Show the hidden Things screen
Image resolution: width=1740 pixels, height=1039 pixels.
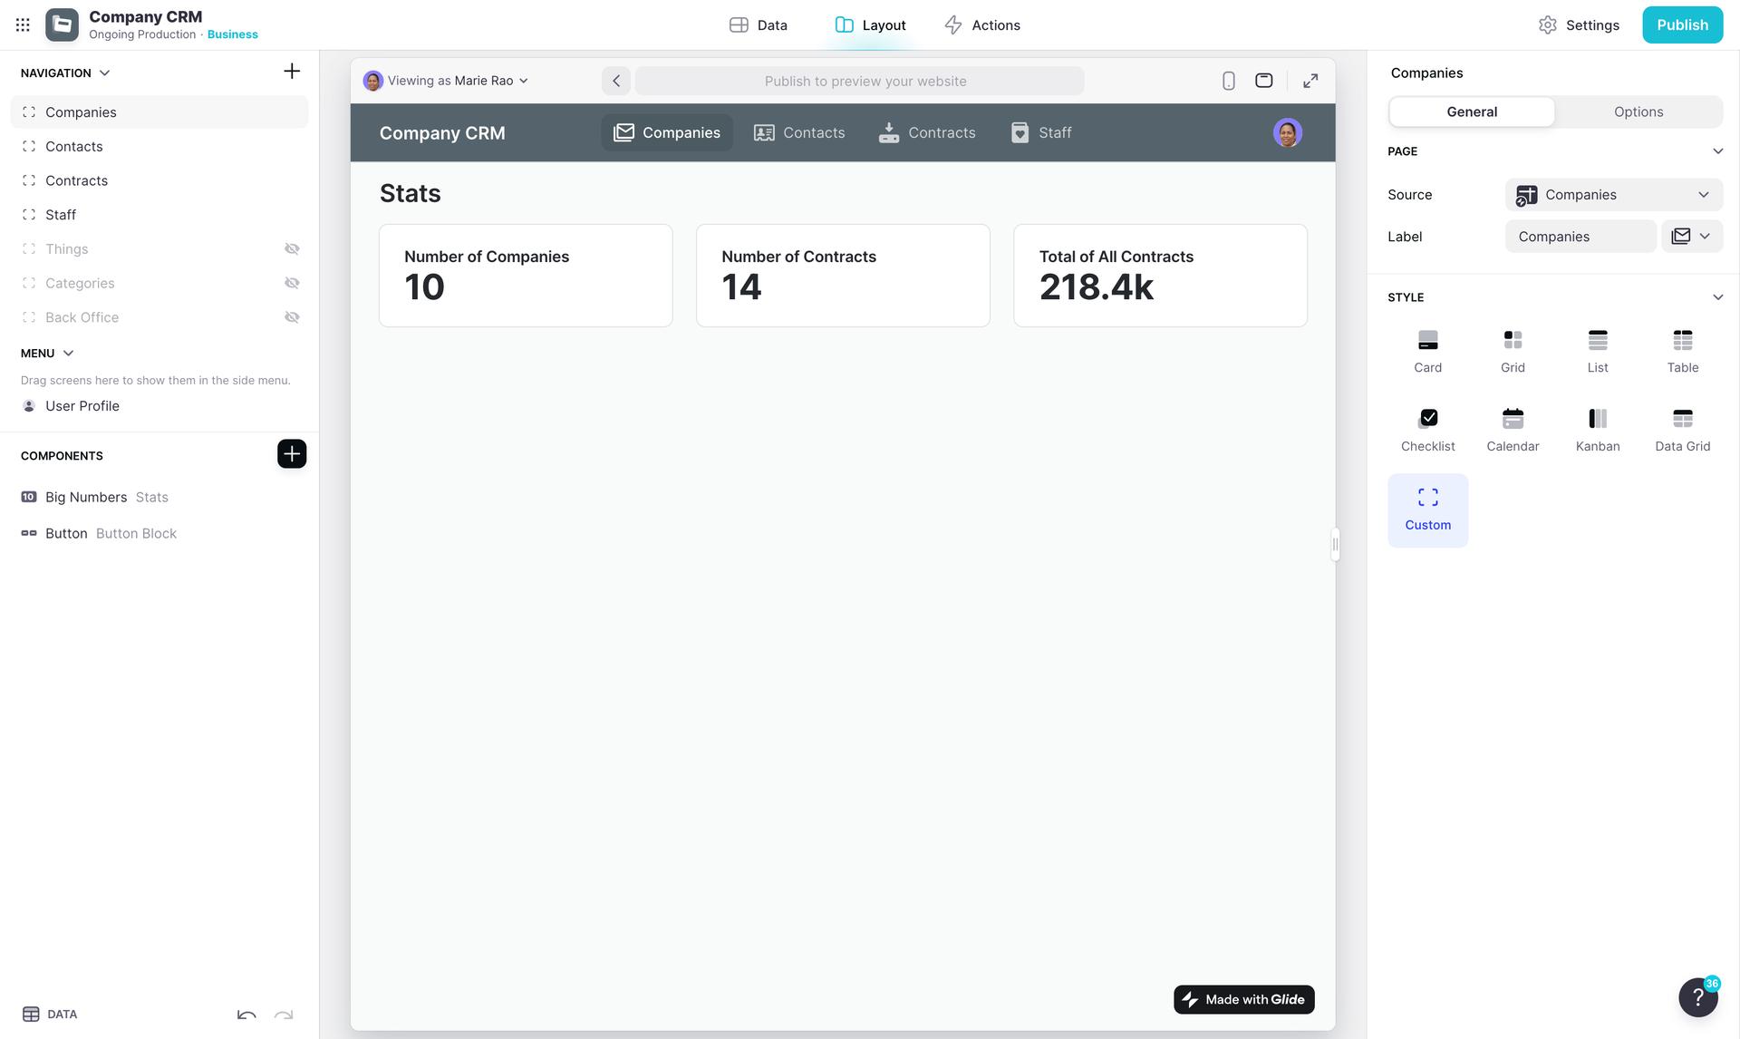292,249
